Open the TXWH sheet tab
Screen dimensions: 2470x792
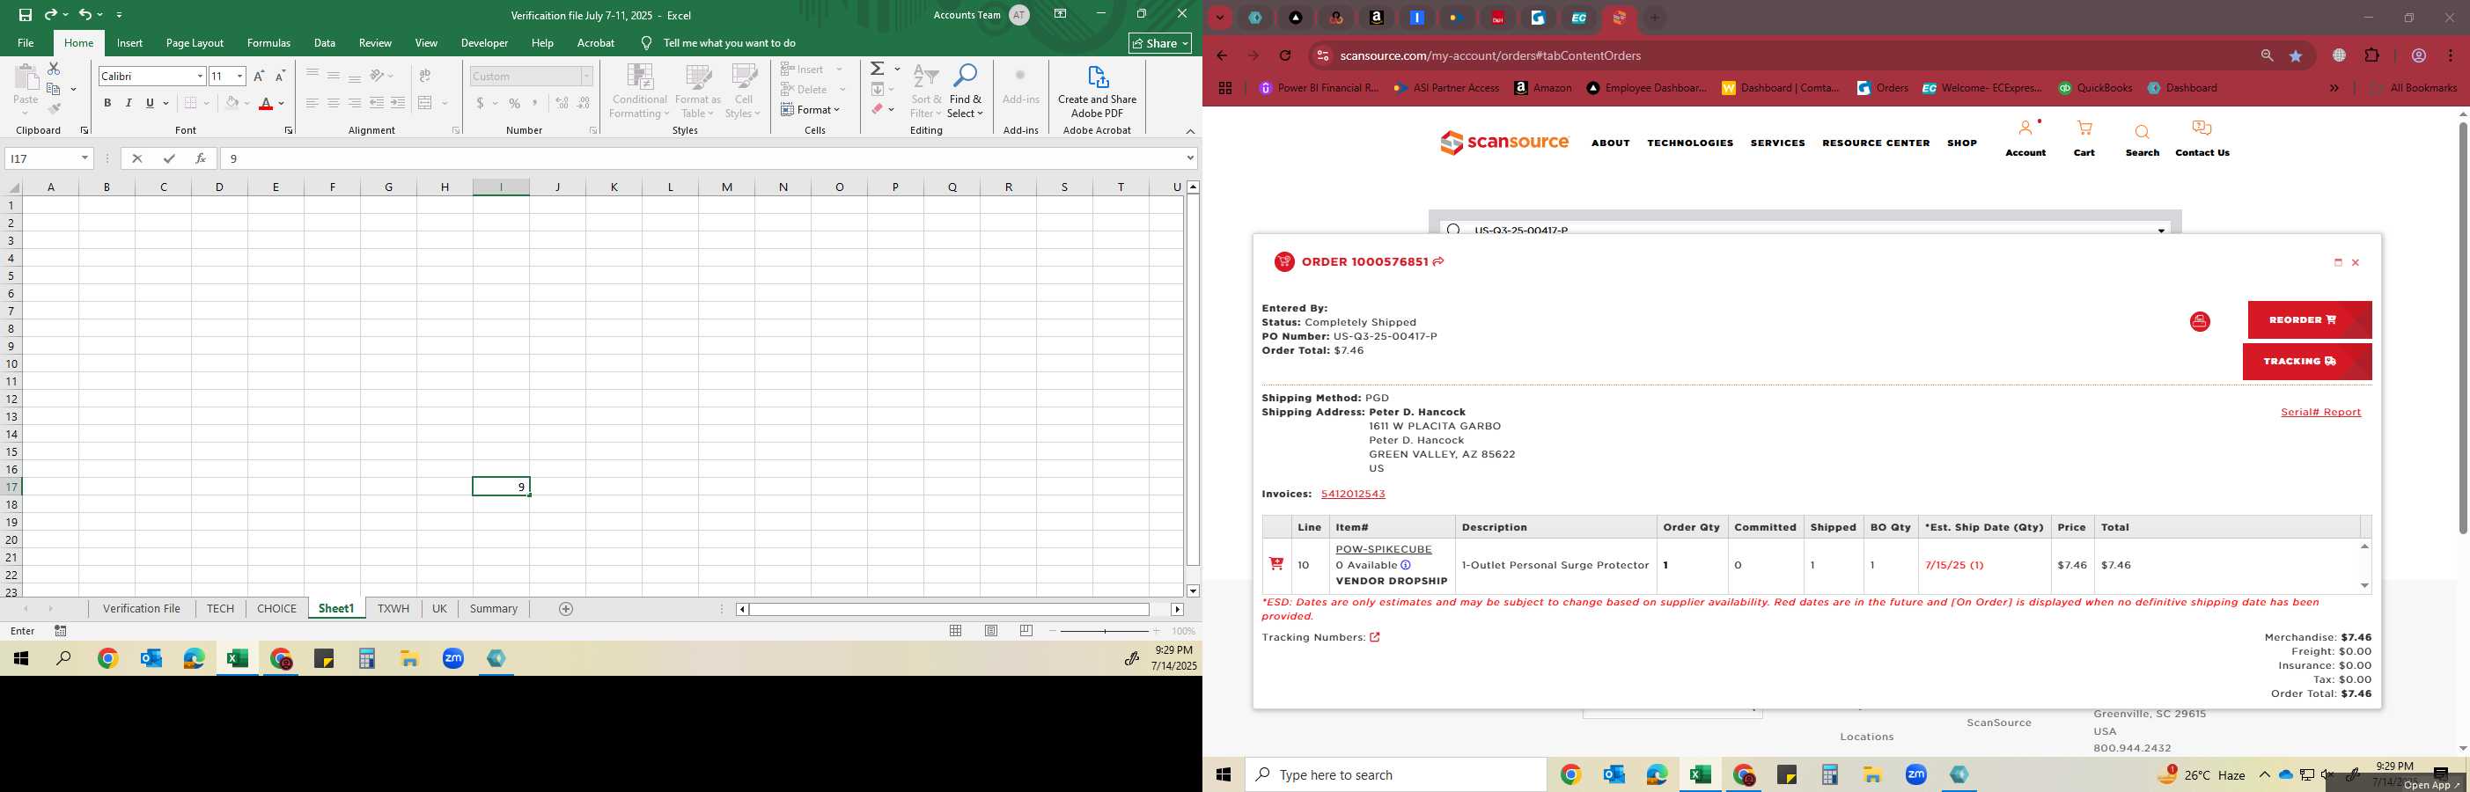[393, 609]
